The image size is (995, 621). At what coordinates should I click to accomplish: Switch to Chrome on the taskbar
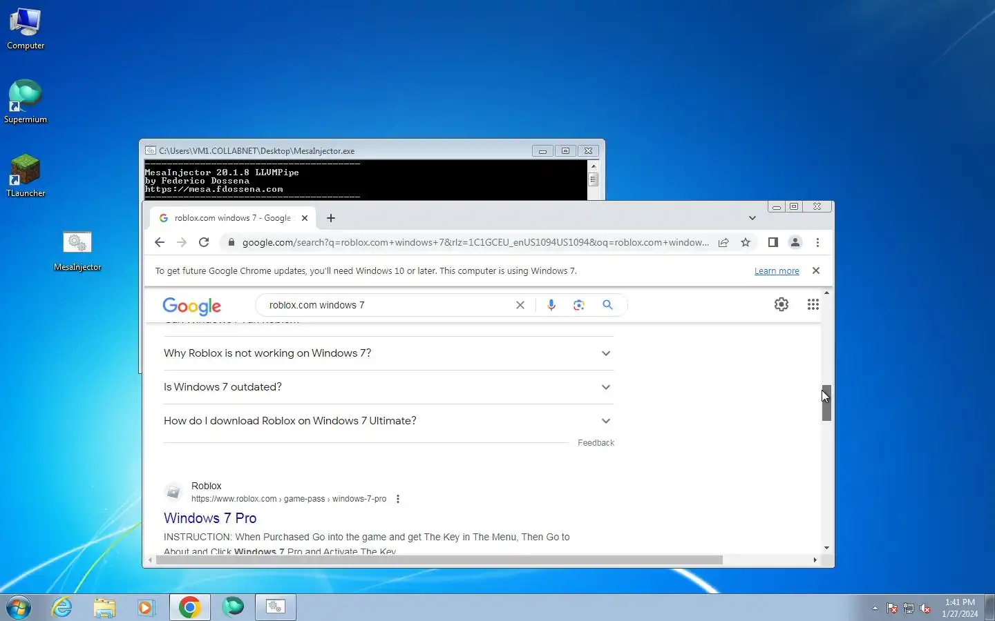click(x=190, y=607)
